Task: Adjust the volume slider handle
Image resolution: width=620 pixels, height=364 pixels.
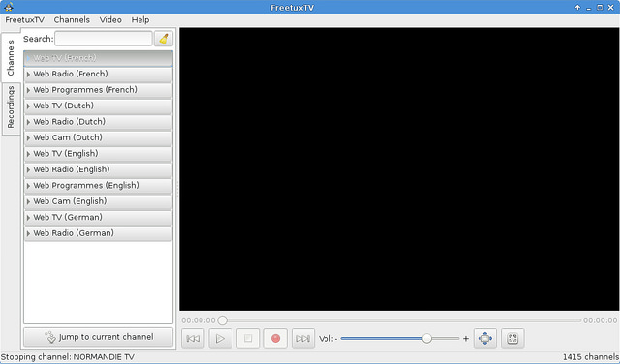Action: pyautogui.click(x=426, y=338)
